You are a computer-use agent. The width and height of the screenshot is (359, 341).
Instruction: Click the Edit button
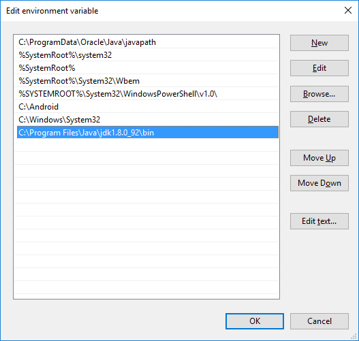319,68
